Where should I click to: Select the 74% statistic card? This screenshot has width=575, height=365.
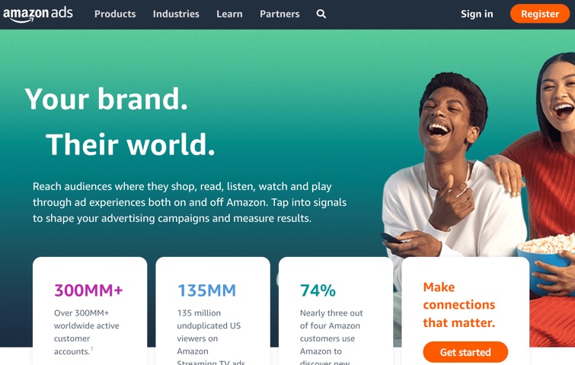336,311
